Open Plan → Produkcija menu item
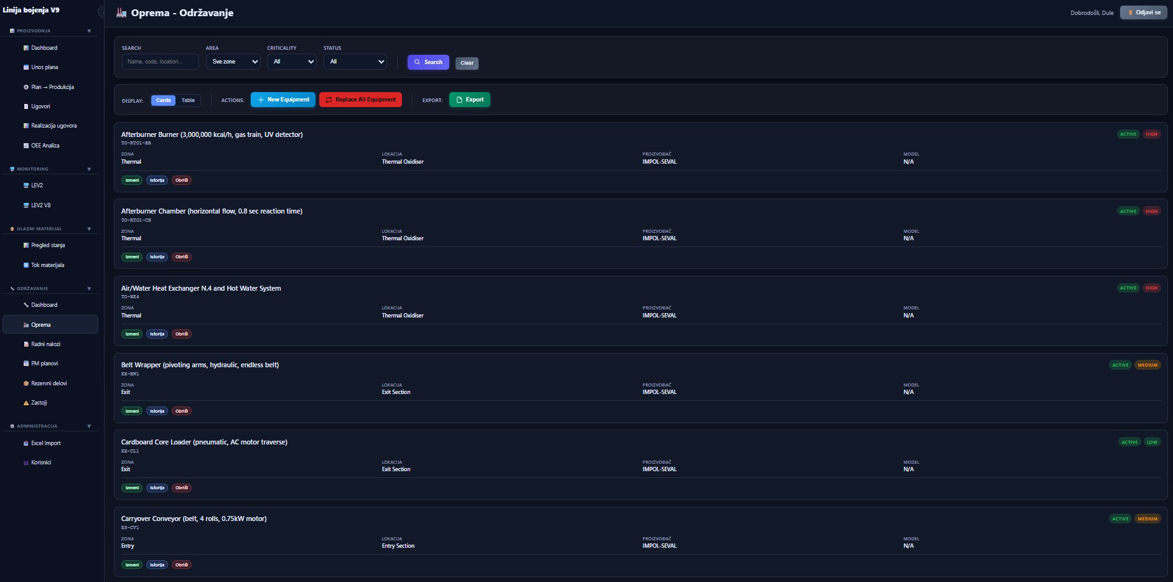Image resolution: width=1173 pixels, height=582 pixels. click(x=50, y=87)
